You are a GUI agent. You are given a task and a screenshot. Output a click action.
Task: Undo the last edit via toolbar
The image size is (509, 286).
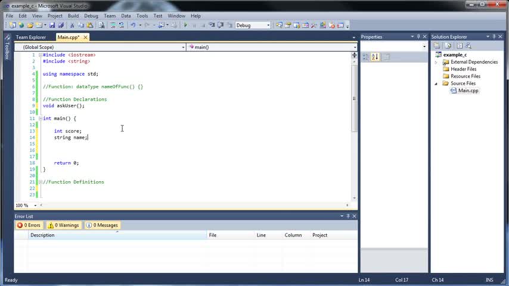(x=133, y=25)
